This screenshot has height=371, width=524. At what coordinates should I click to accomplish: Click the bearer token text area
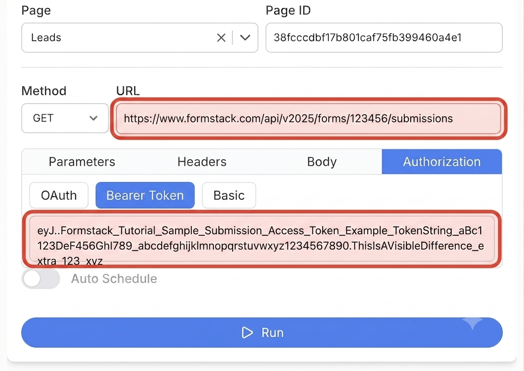coord(262,239)
